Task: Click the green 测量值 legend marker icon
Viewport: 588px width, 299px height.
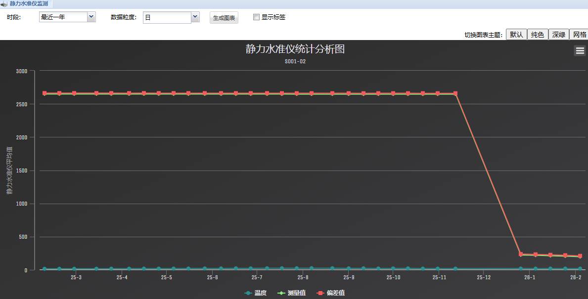Action: pos(281,293)
